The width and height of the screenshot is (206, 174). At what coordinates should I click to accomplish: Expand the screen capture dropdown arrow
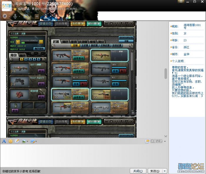tap(36, 141)
